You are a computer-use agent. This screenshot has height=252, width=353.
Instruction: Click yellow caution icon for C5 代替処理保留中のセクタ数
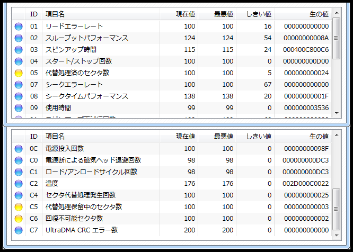tap(19, 207)
